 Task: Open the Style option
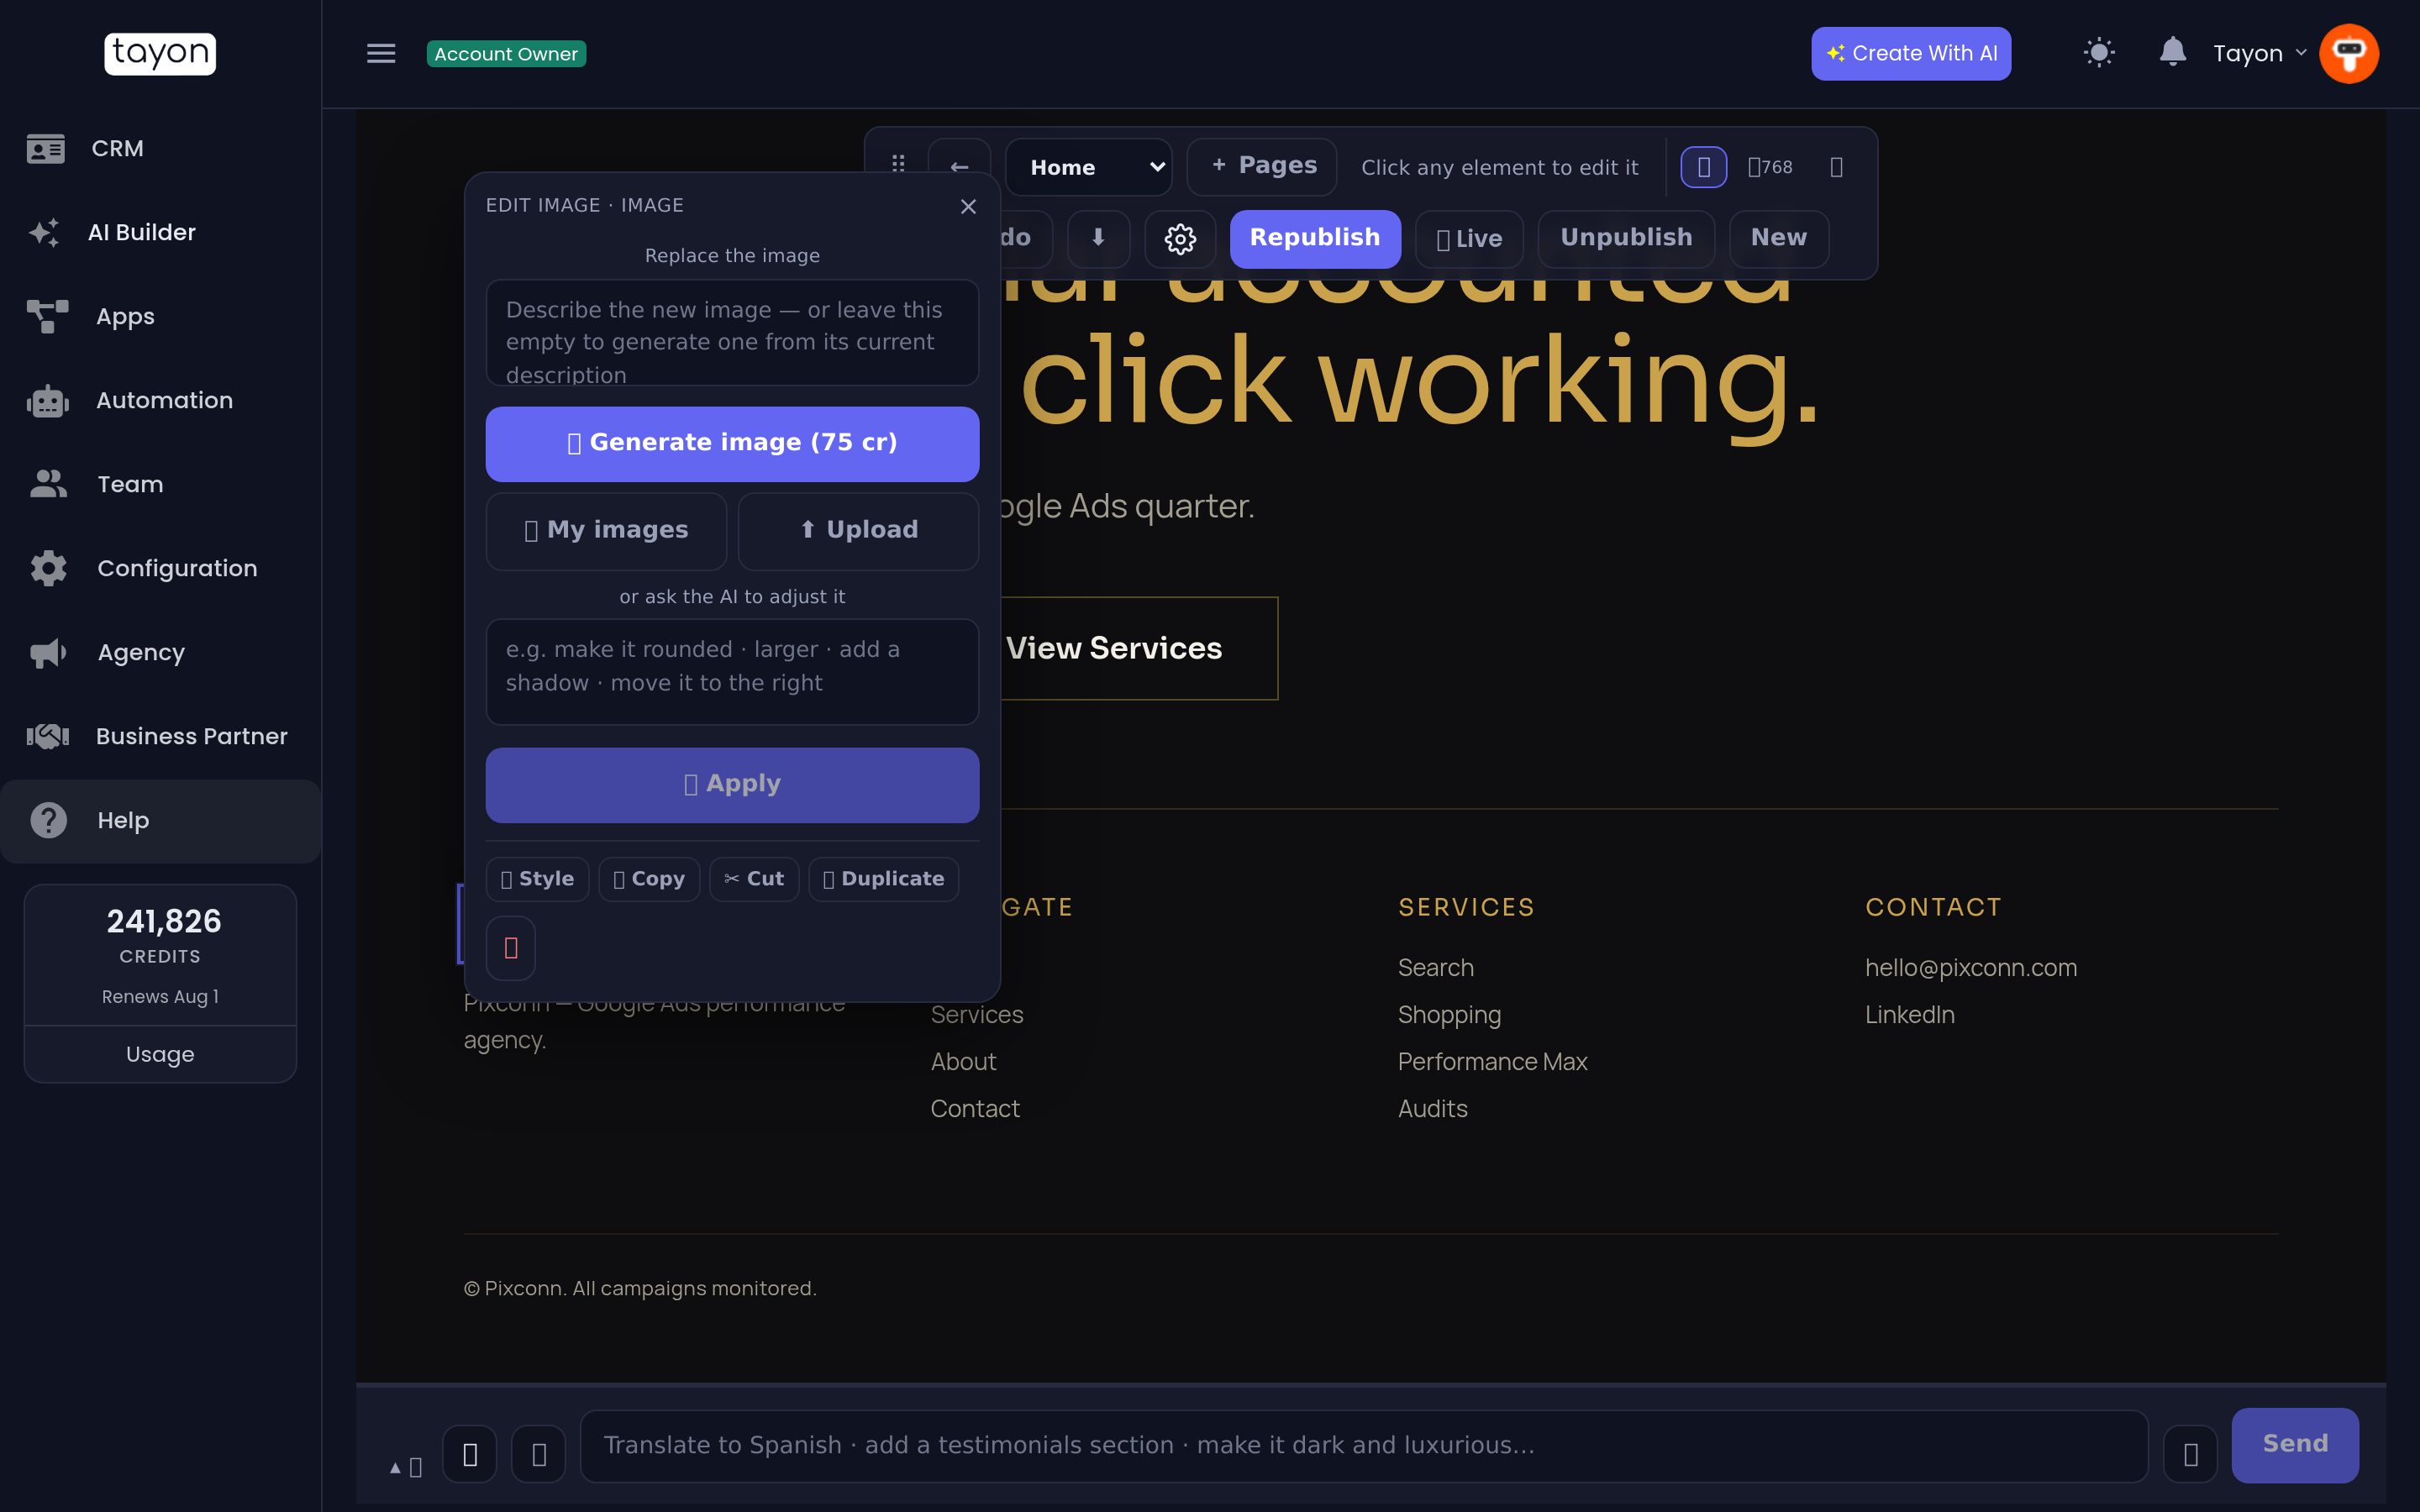click(x=537, y=879)
